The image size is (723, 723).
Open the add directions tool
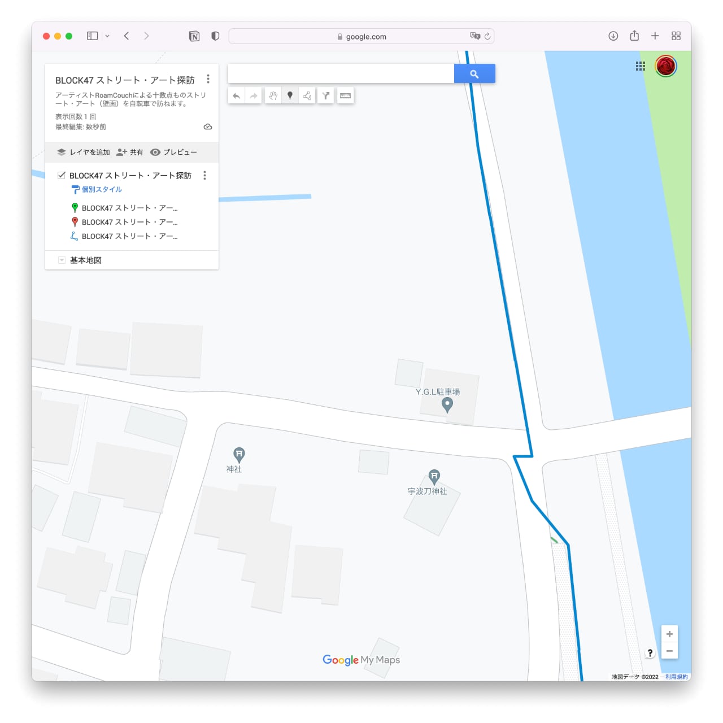click(326, 96)
